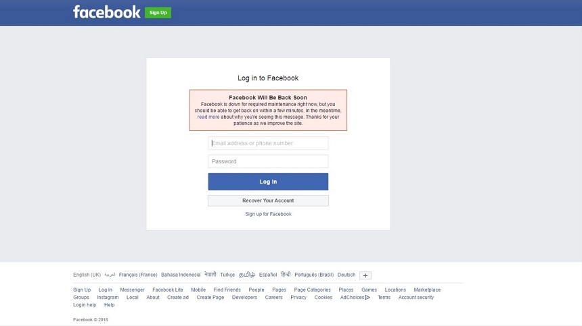The image size is (582, 326).
Task: Focus the email address or phone field
Action: pyautogui.click(x=268, y=143)
